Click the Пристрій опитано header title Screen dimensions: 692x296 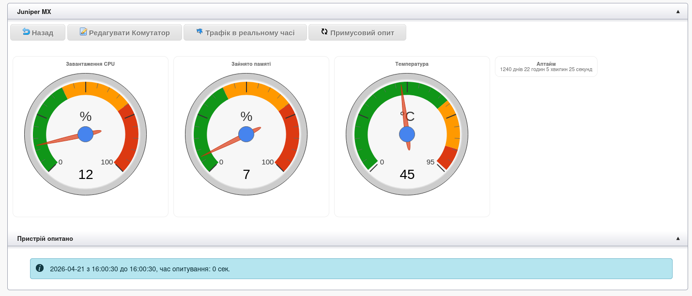click(45, 238)
